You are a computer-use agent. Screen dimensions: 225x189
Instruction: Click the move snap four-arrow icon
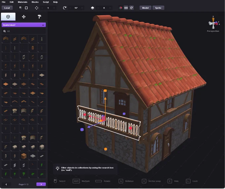37,8
